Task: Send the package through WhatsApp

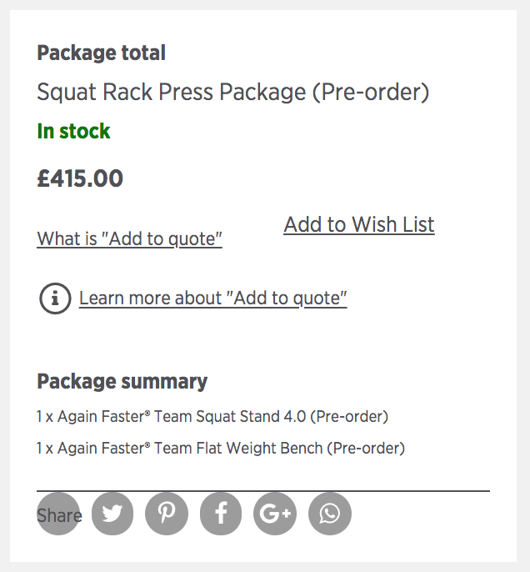Action: click(330, 514)
